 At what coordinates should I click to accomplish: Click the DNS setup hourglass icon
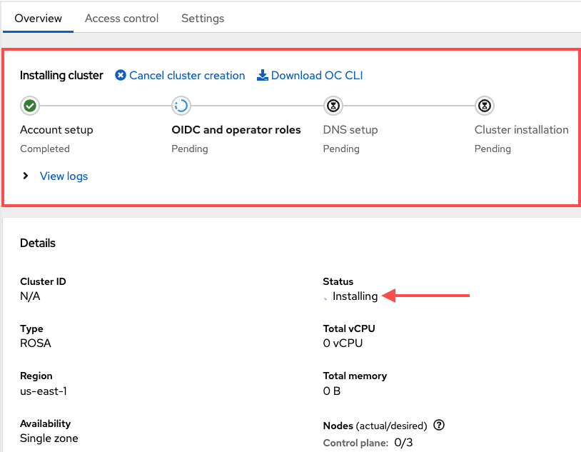[332, 106]
